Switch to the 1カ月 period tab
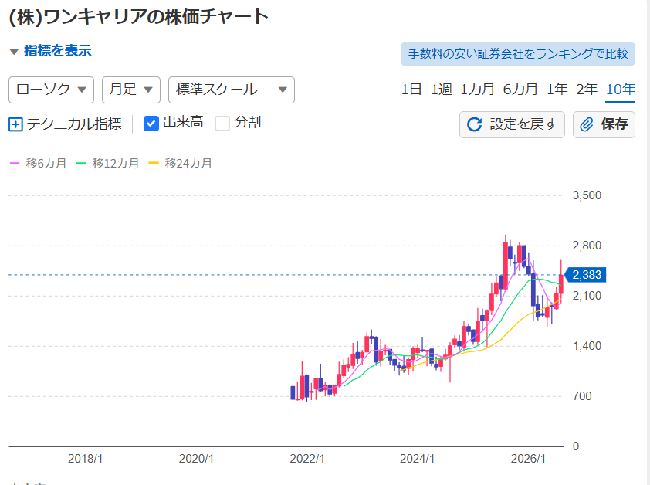This screenshot has width=650, height=485. point(477,90)
